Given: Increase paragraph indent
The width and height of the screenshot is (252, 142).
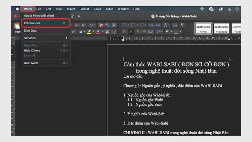Looking at the screenshot, I should coord(158,25).
